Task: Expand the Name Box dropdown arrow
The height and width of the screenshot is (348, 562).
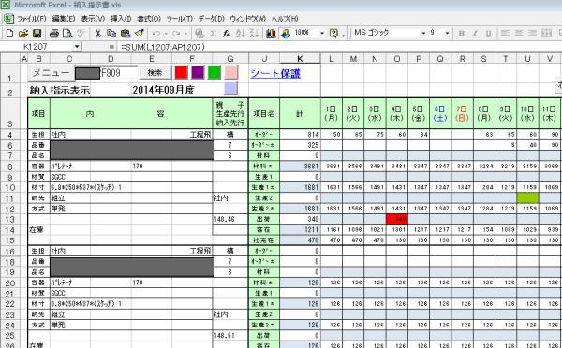Action: point(77,47)
